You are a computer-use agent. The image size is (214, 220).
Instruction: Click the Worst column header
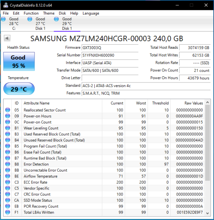coord(136,103)
